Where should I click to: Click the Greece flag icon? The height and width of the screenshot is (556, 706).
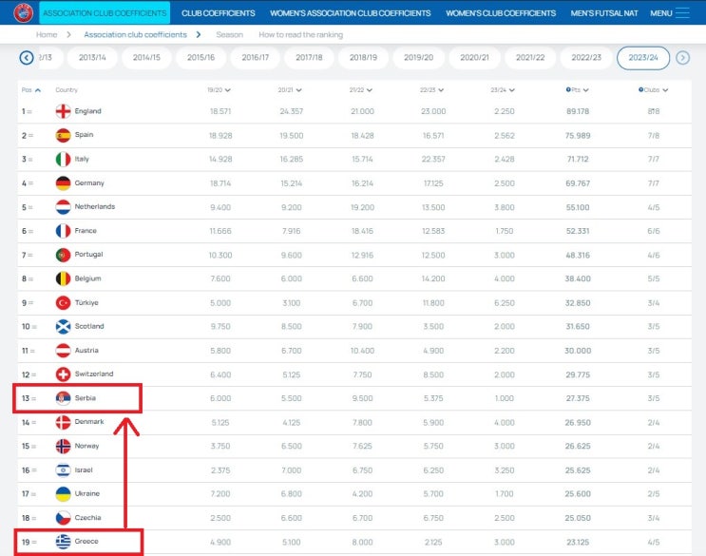(63, 541)
